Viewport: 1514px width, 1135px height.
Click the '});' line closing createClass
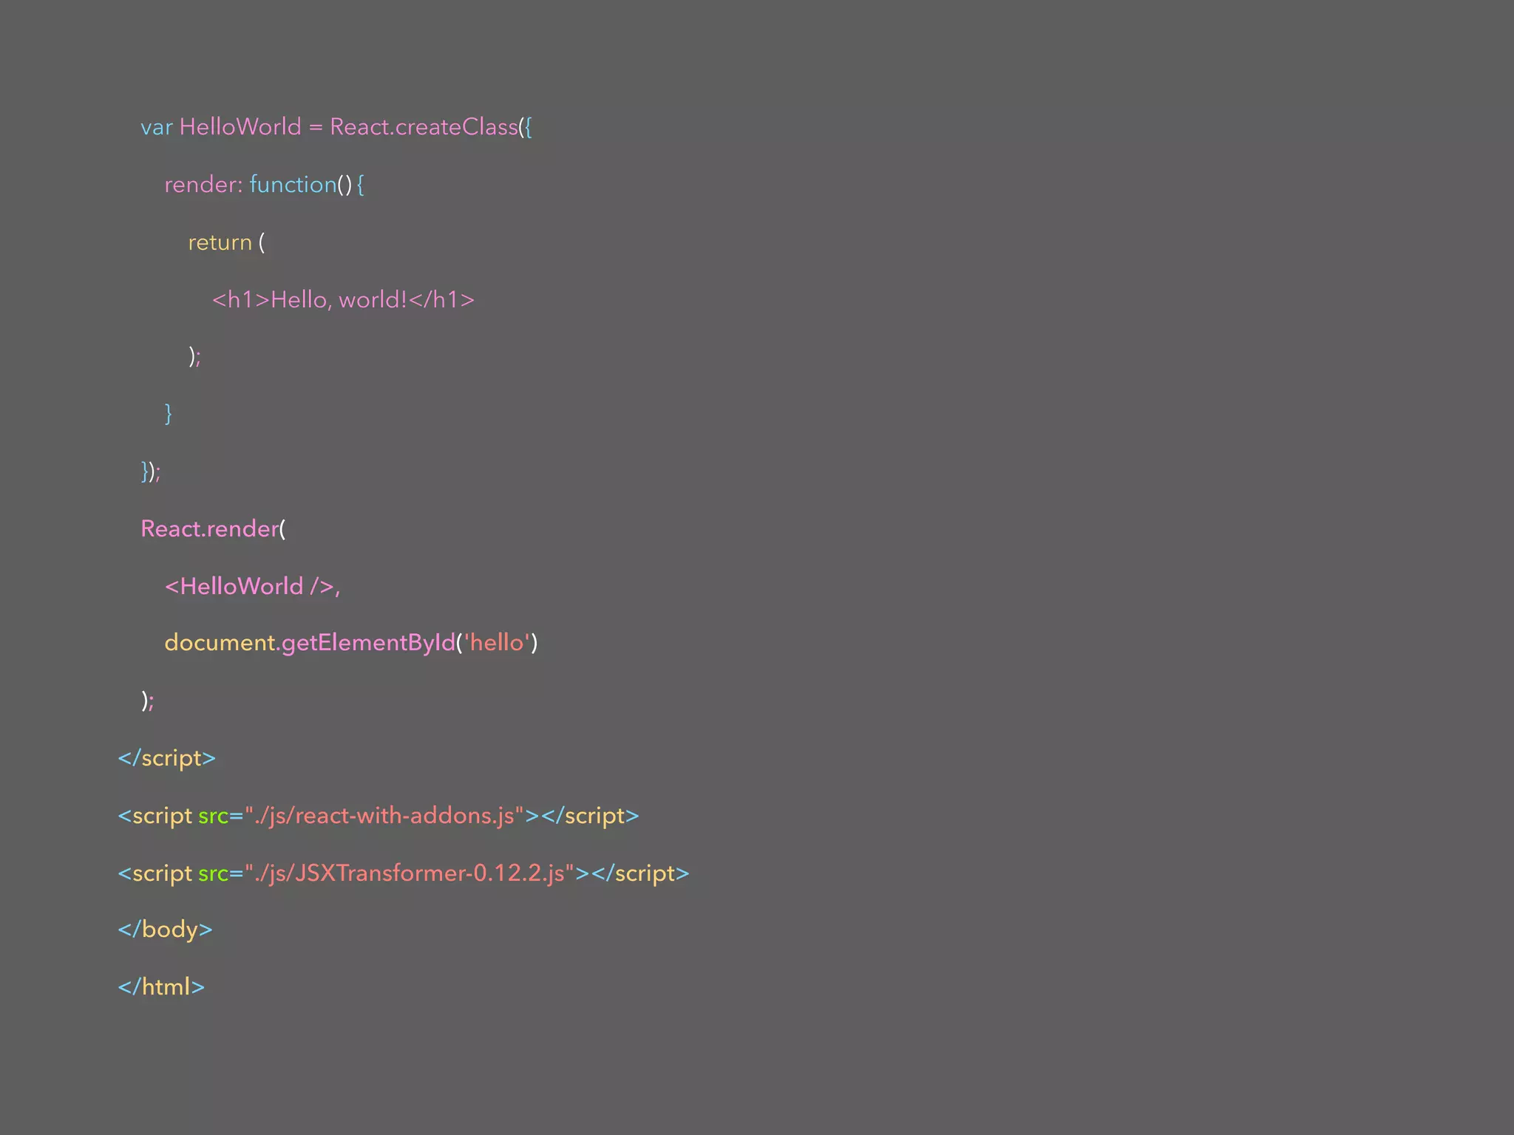point(151,471)
